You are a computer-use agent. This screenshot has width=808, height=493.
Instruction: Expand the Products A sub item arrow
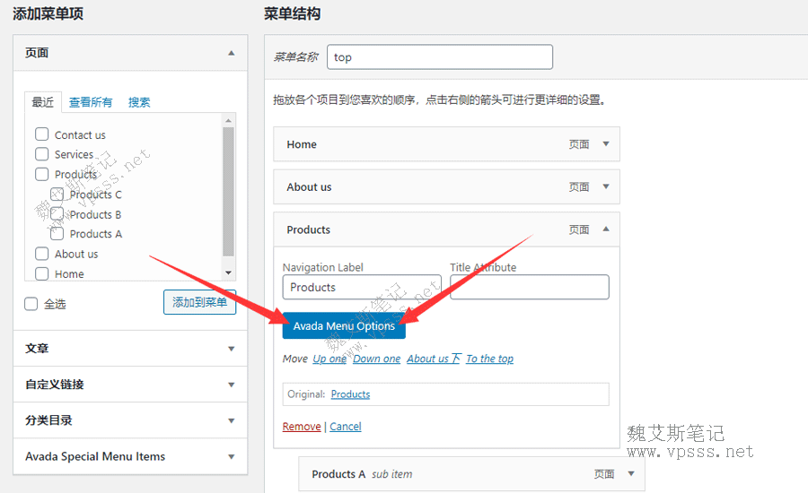(631, 474)
